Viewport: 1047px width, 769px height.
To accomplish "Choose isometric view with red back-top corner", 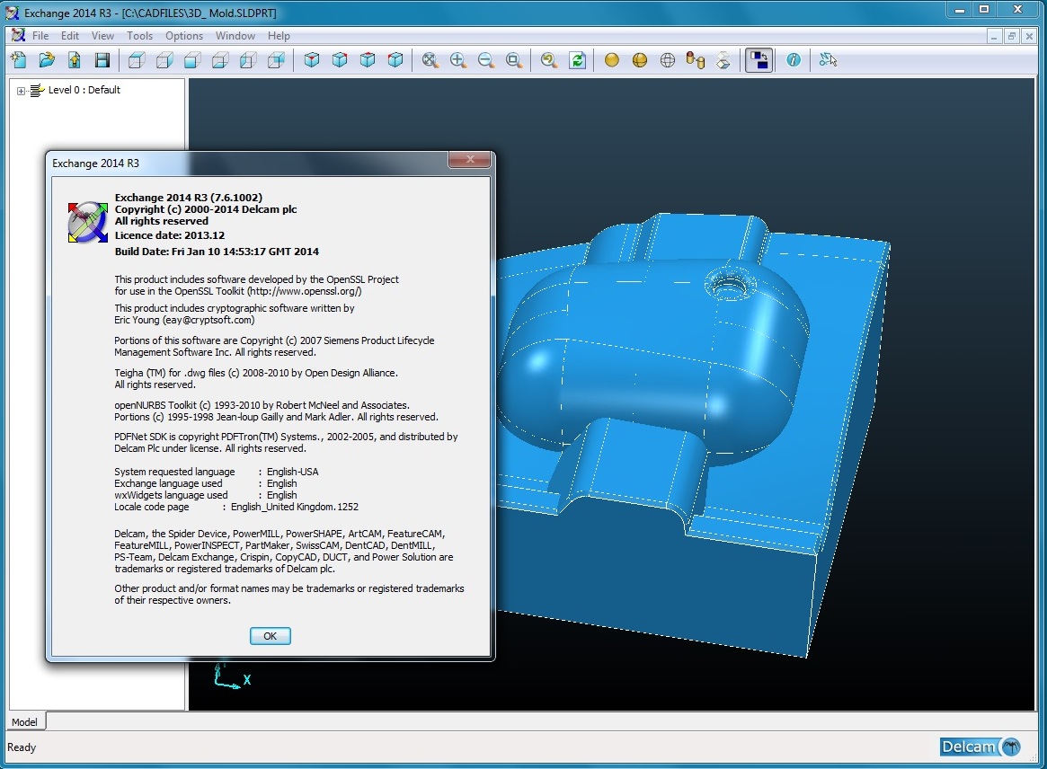I will click(368, 60).
